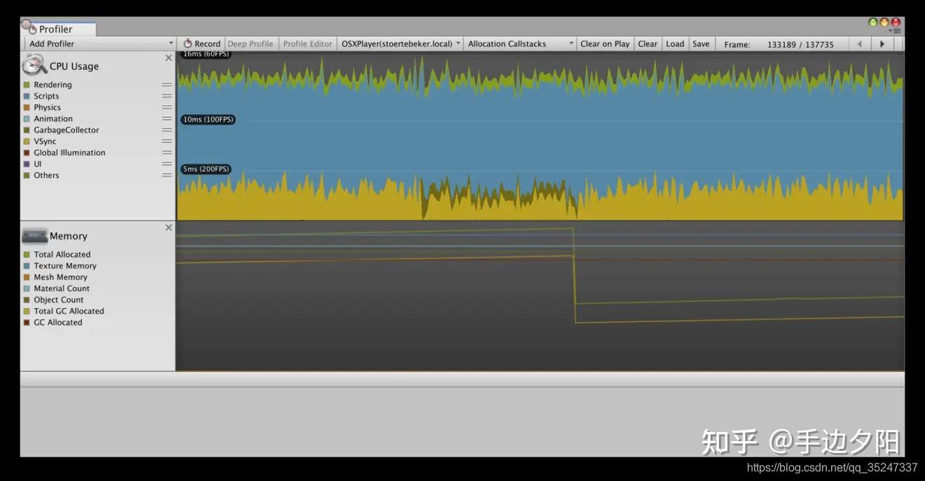925x481 pixels.
Task: Click the Frame: label
Action: pos(736,44)
